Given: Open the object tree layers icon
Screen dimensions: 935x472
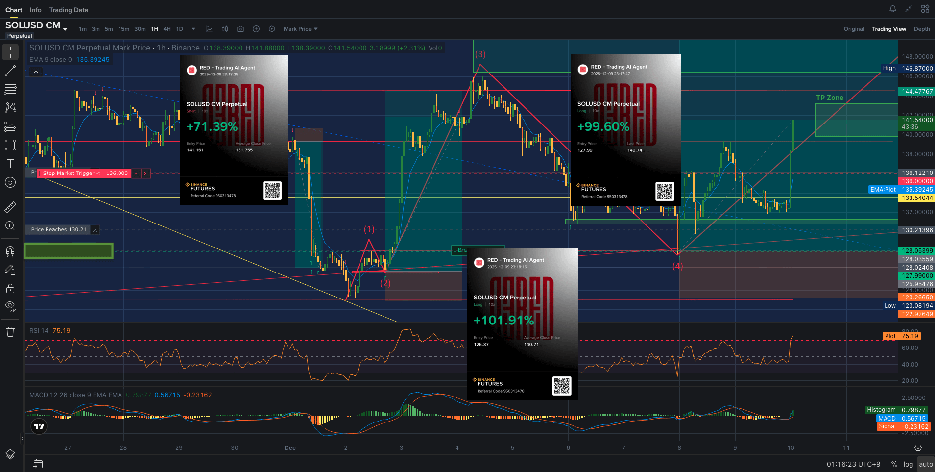Looking at the screenshot, I should click(10, 454).
